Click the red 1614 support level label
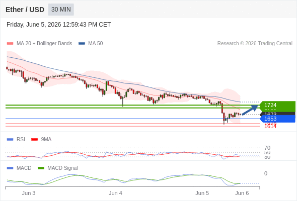The height and width of the screenshot is (201, 297). tap(270, 127)
